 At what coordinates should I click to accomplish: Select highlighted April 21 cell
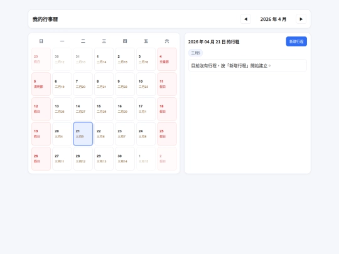click(83, 134)
